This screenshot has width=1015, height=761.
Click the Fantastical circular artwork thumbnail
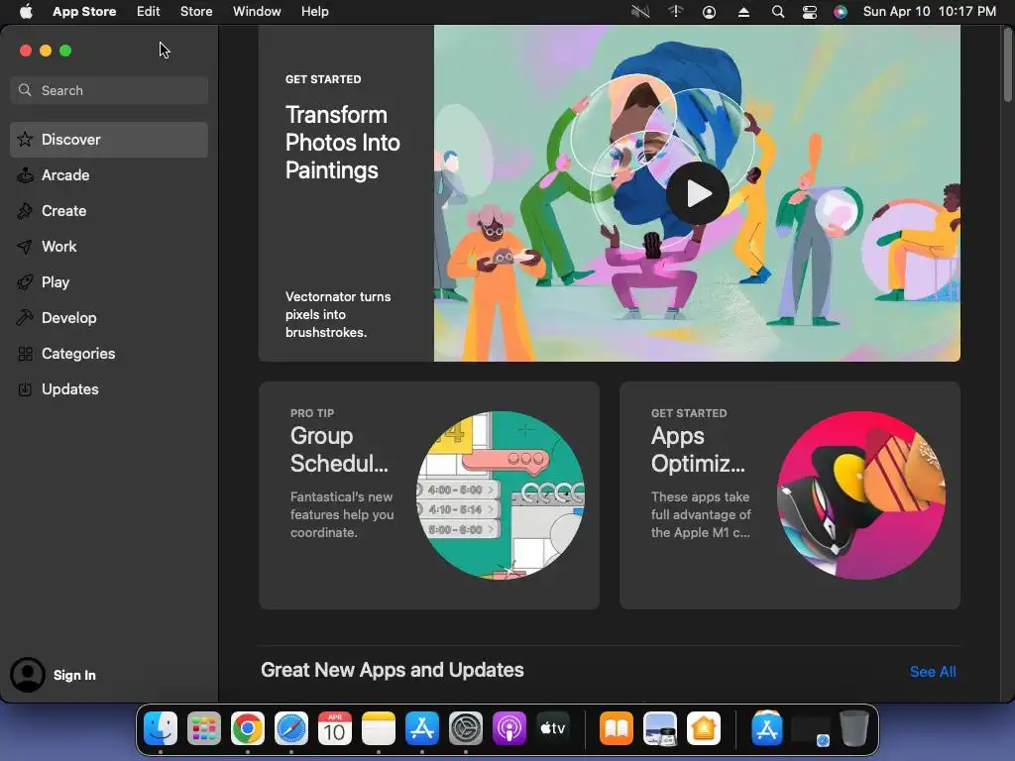[501, 495]
